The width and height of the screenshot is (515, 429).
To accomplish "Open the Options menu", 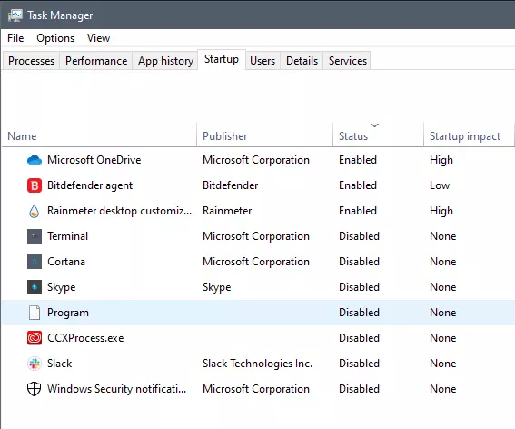I will tap(55, 38).
